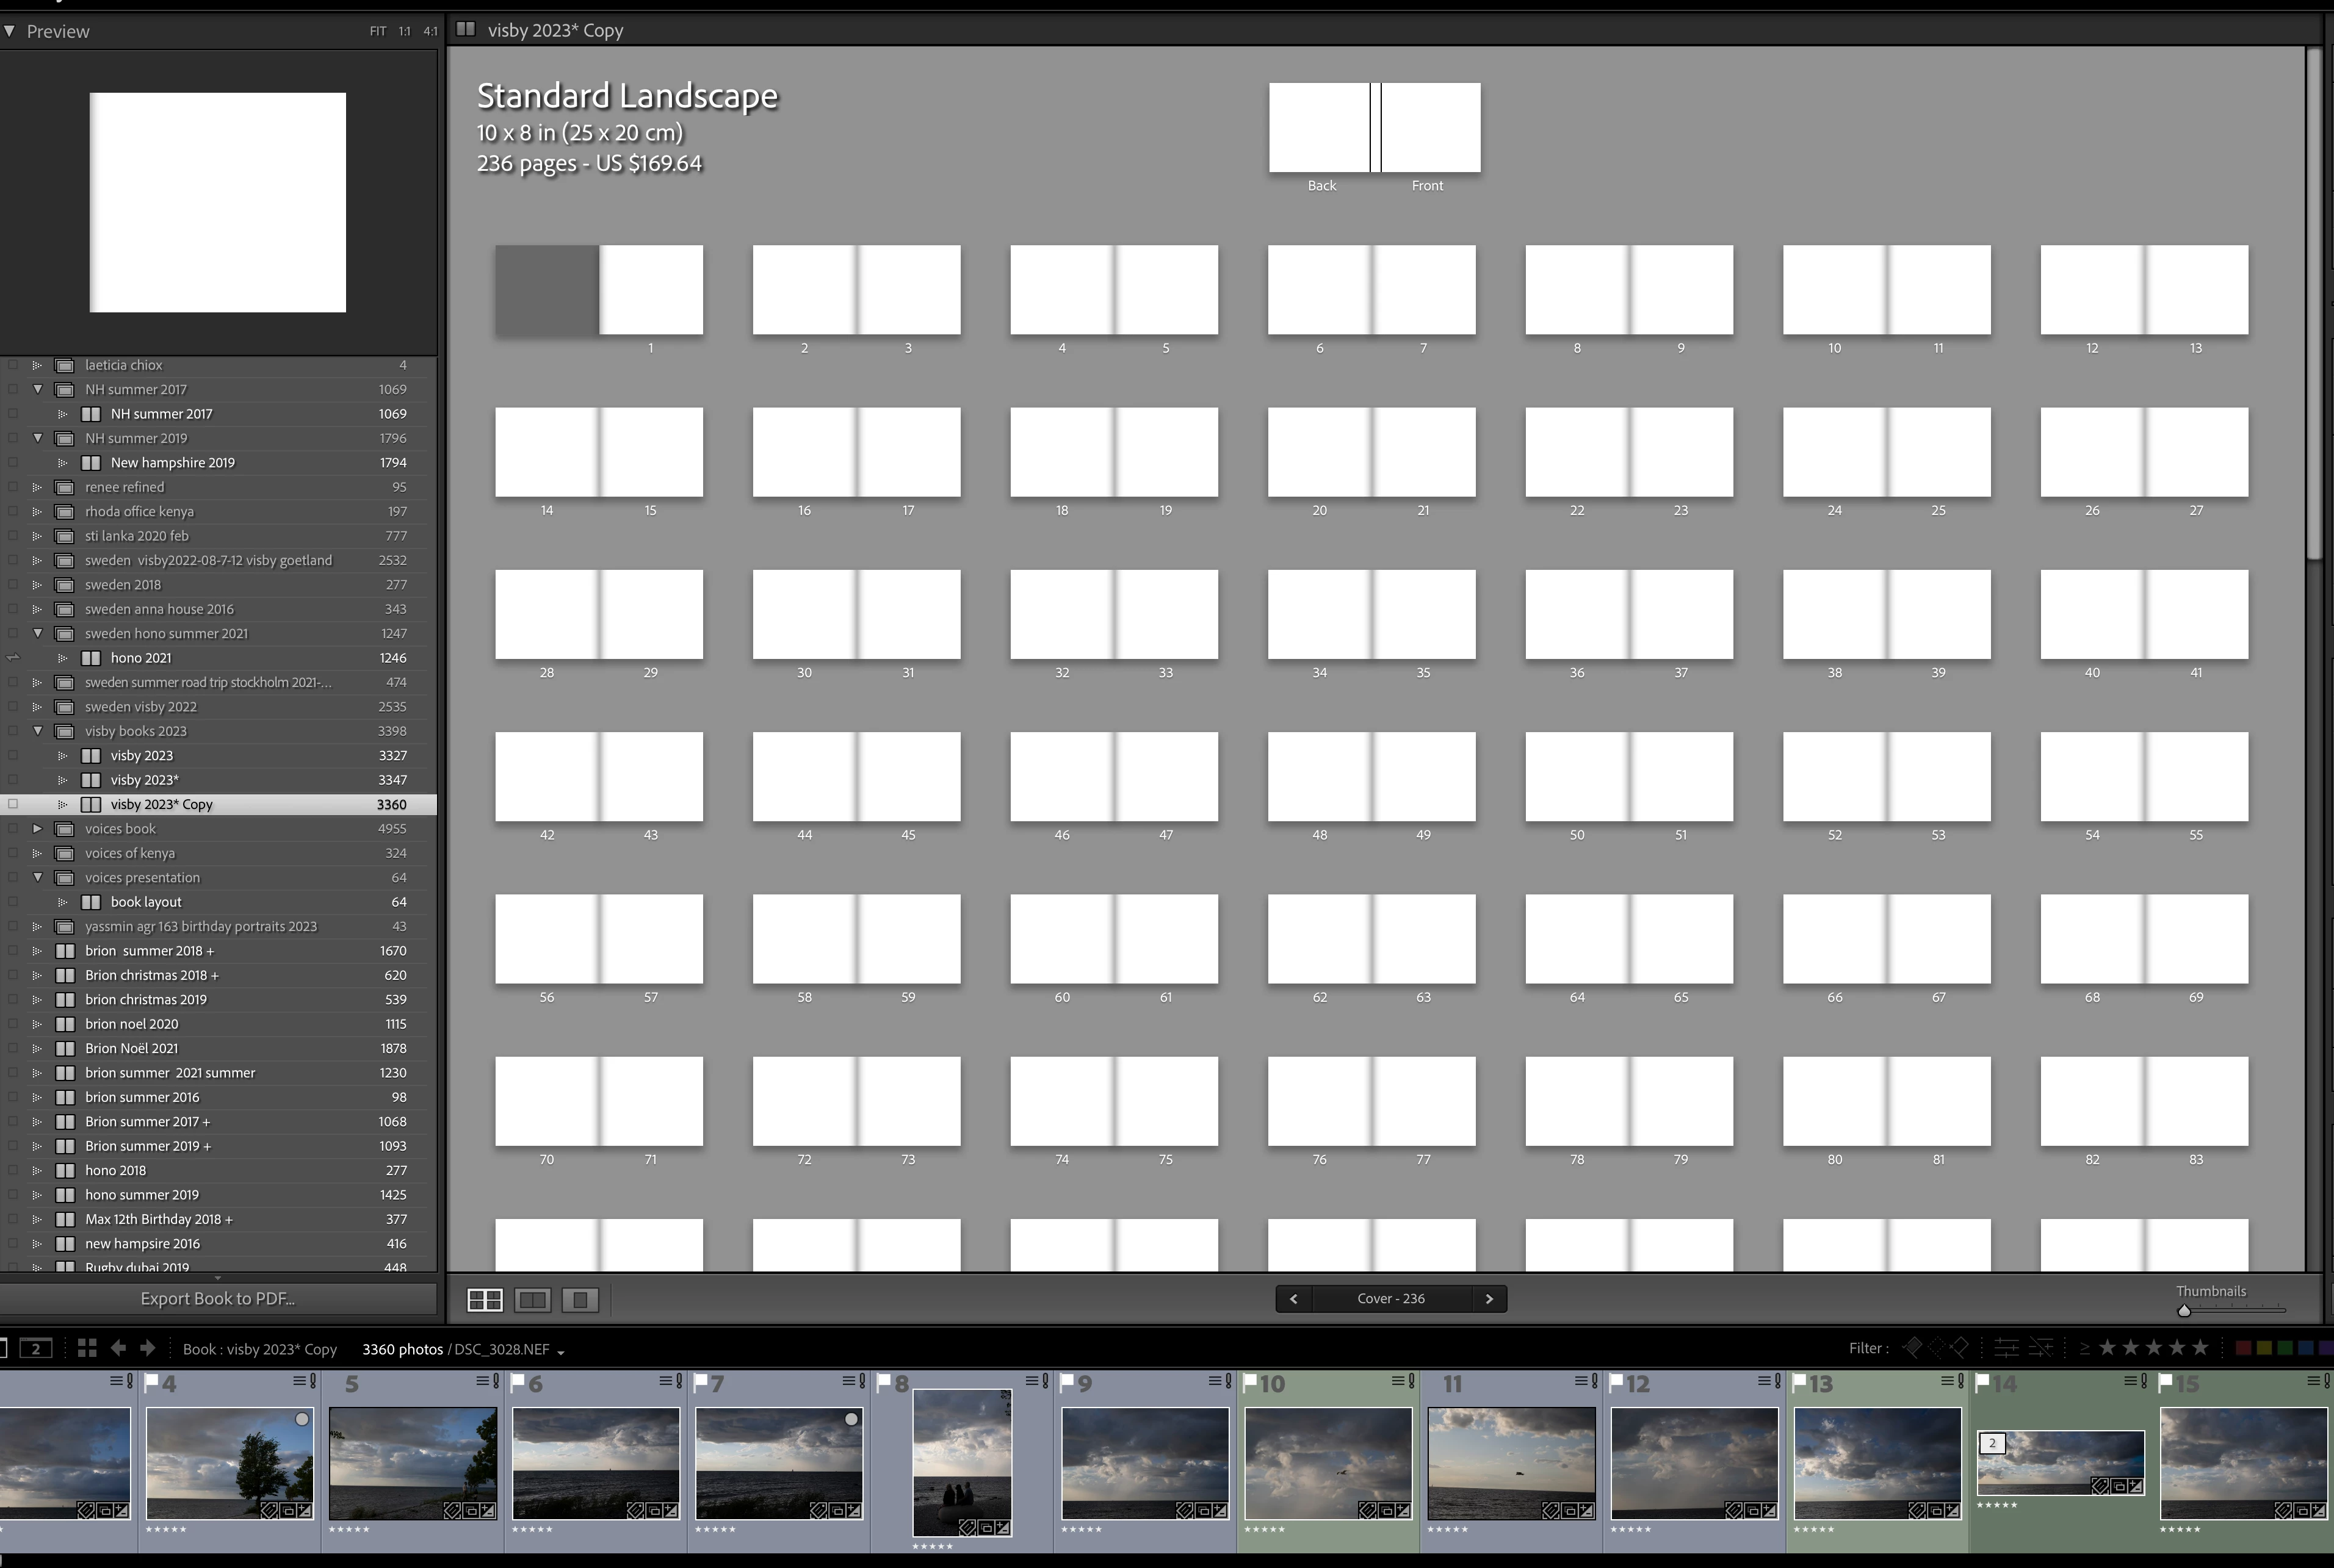Filter by flagged photos icon

coord(1911,1348)
